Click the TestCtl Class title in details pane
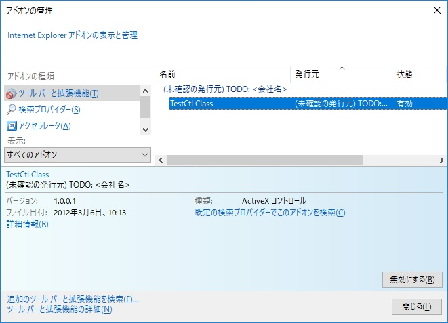Image resolution: width=448 pixels, height=323 pixels. pyautogui.click(x=27, y=174)
